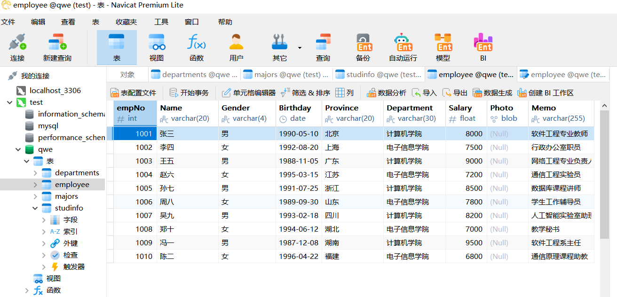Select the 视图 node in the tree

click(53, 278)
